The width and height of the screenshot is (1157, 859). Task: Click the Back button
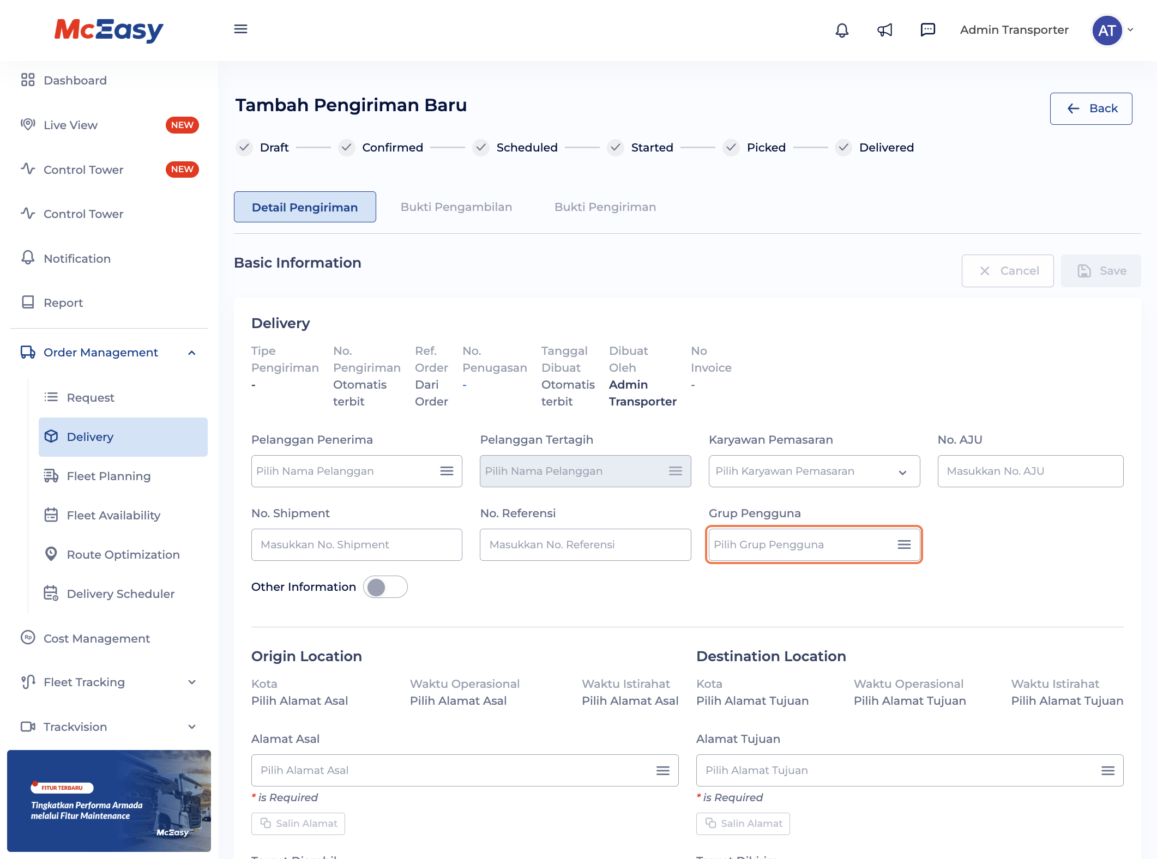[1090, 108]
